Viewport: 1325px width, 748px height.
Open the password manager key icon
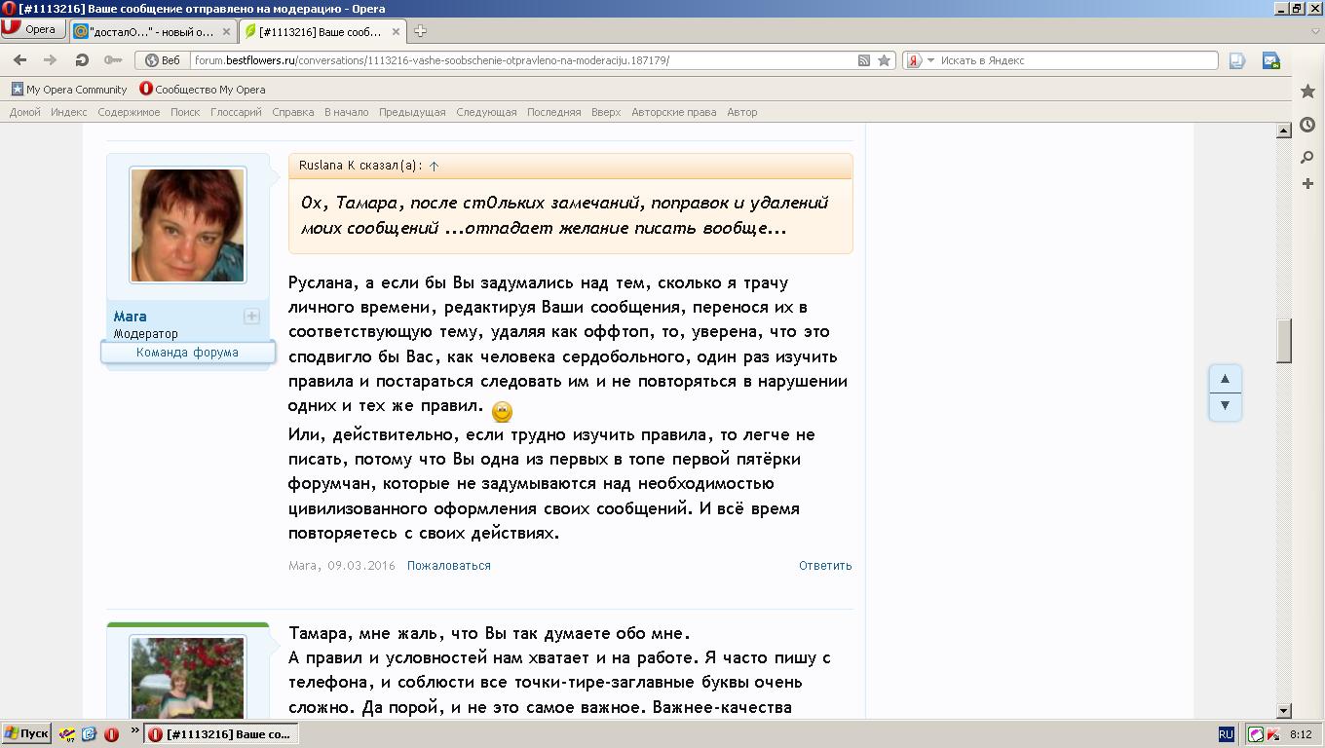pyautogui.click(x=113, y=60)
